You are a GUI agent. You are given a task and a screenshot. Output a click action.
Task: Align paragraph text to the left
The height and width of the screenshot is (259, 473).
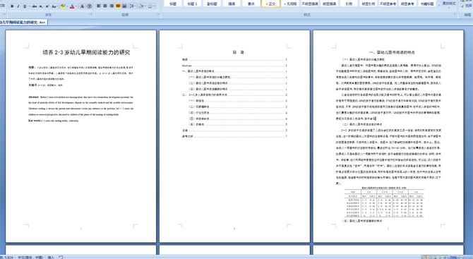(x=98, y=6)
